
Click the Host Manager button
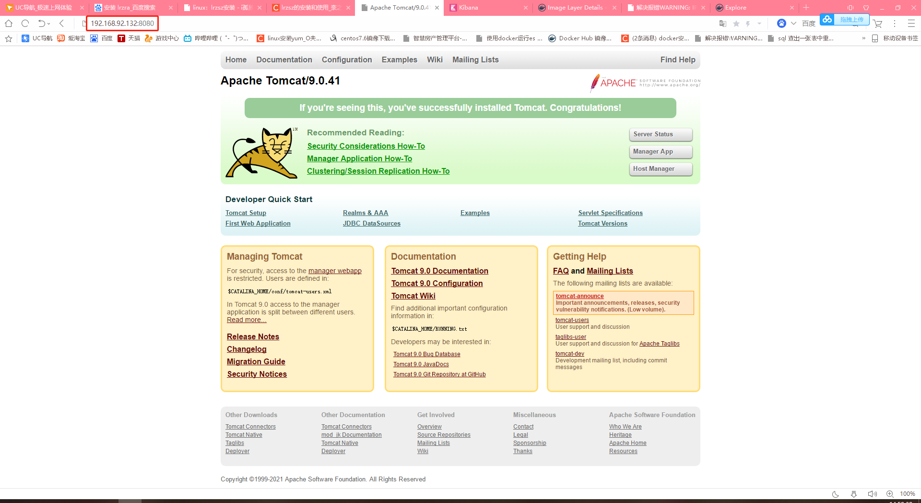point(661,169)
